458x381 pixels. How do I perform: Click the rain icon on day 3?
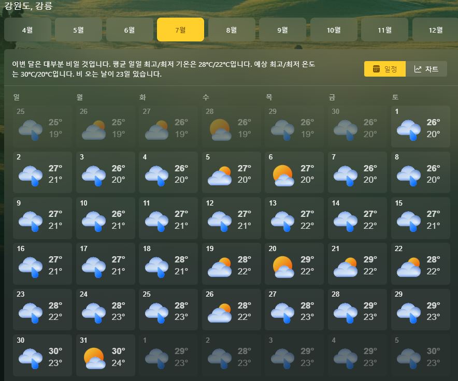(93, 176)
